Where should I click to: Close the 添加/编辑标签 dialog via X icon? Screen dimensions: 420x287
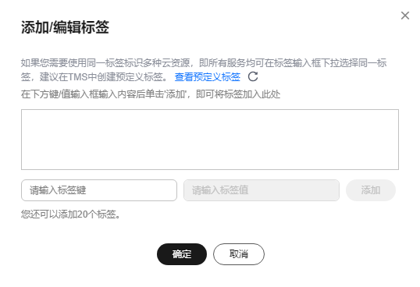pos(405,16)
